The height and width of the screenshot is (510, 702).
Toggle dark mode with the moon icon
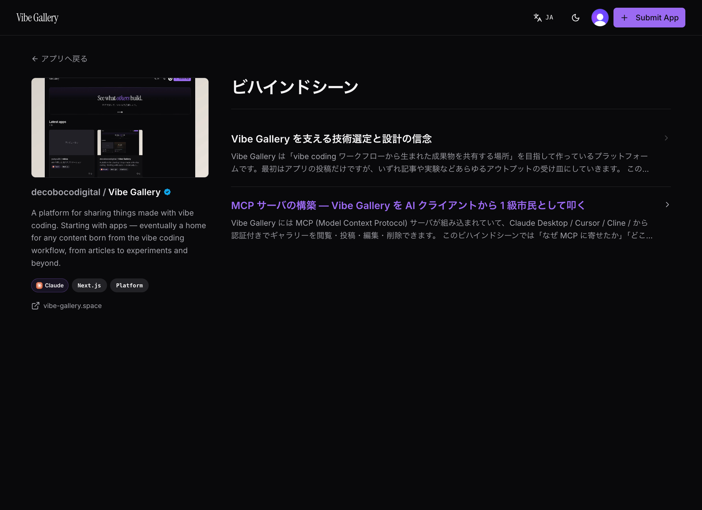[576, 18]
